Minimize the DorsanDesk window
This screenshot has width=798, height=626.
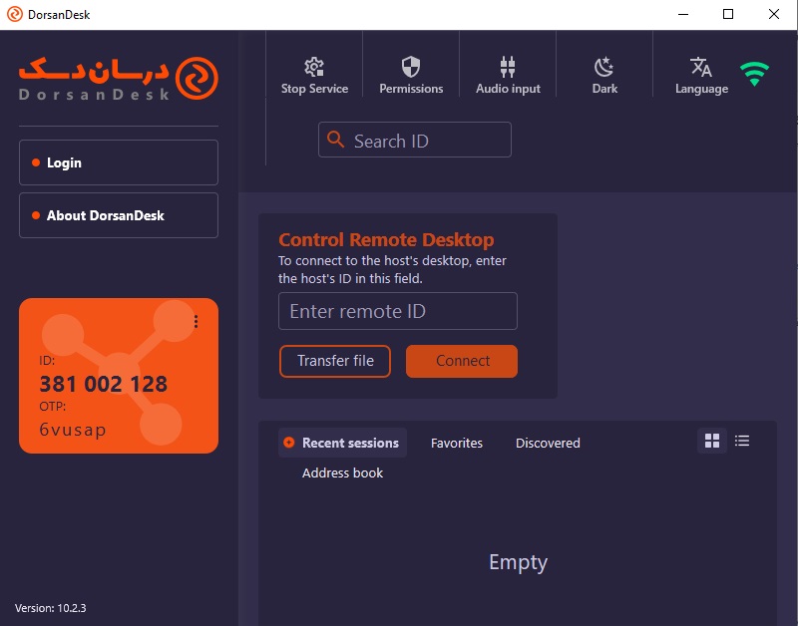(x=683, y=14)
